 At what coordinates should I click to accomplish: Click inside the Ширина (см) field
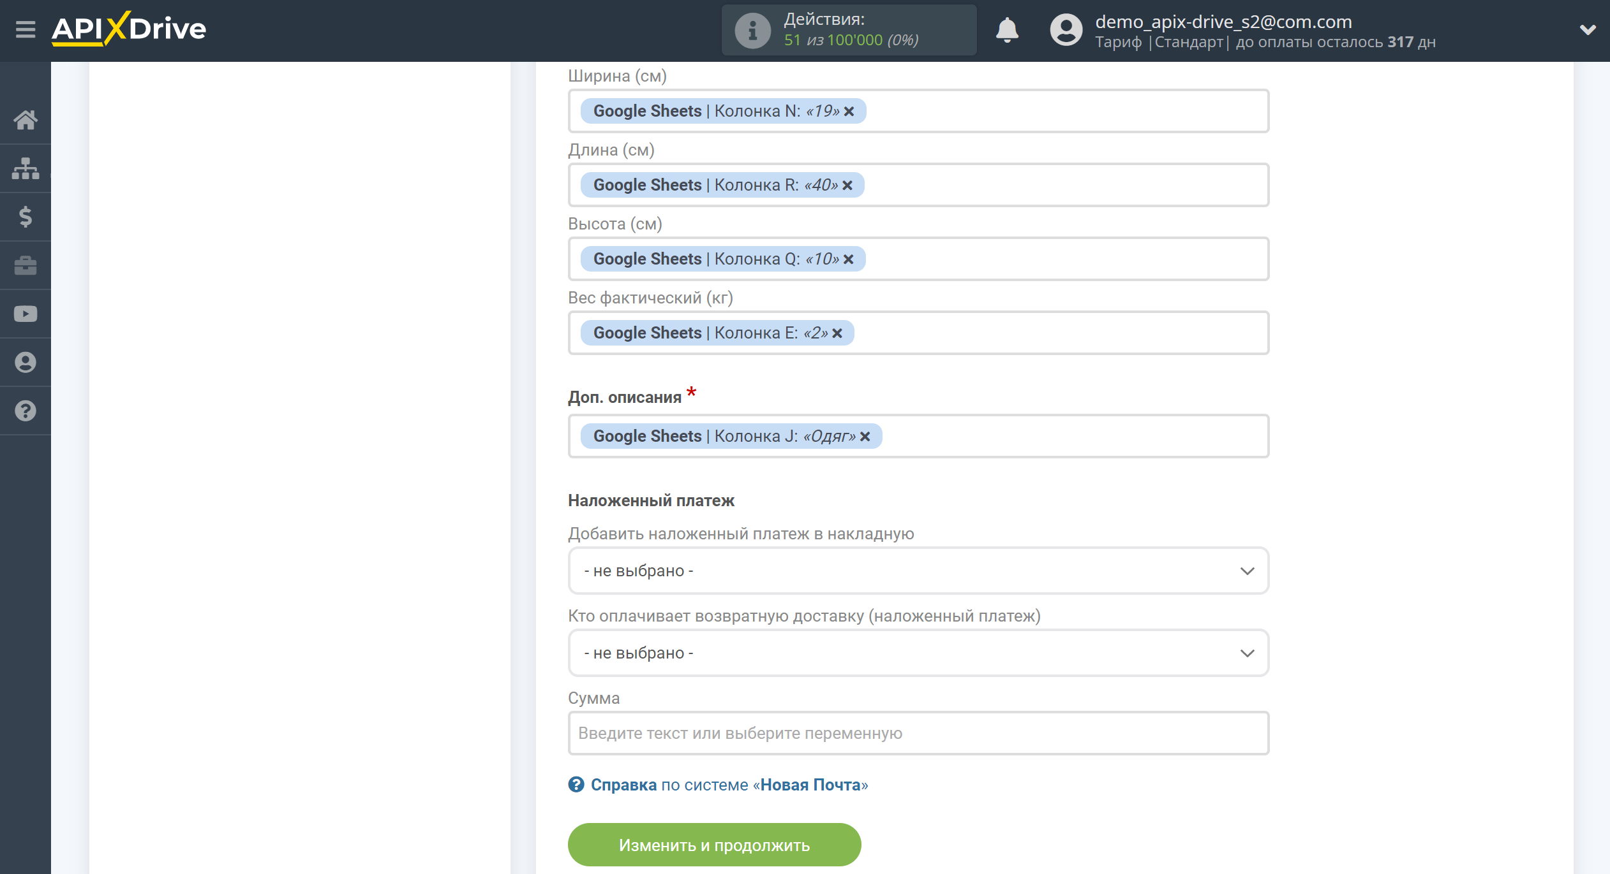918,111
